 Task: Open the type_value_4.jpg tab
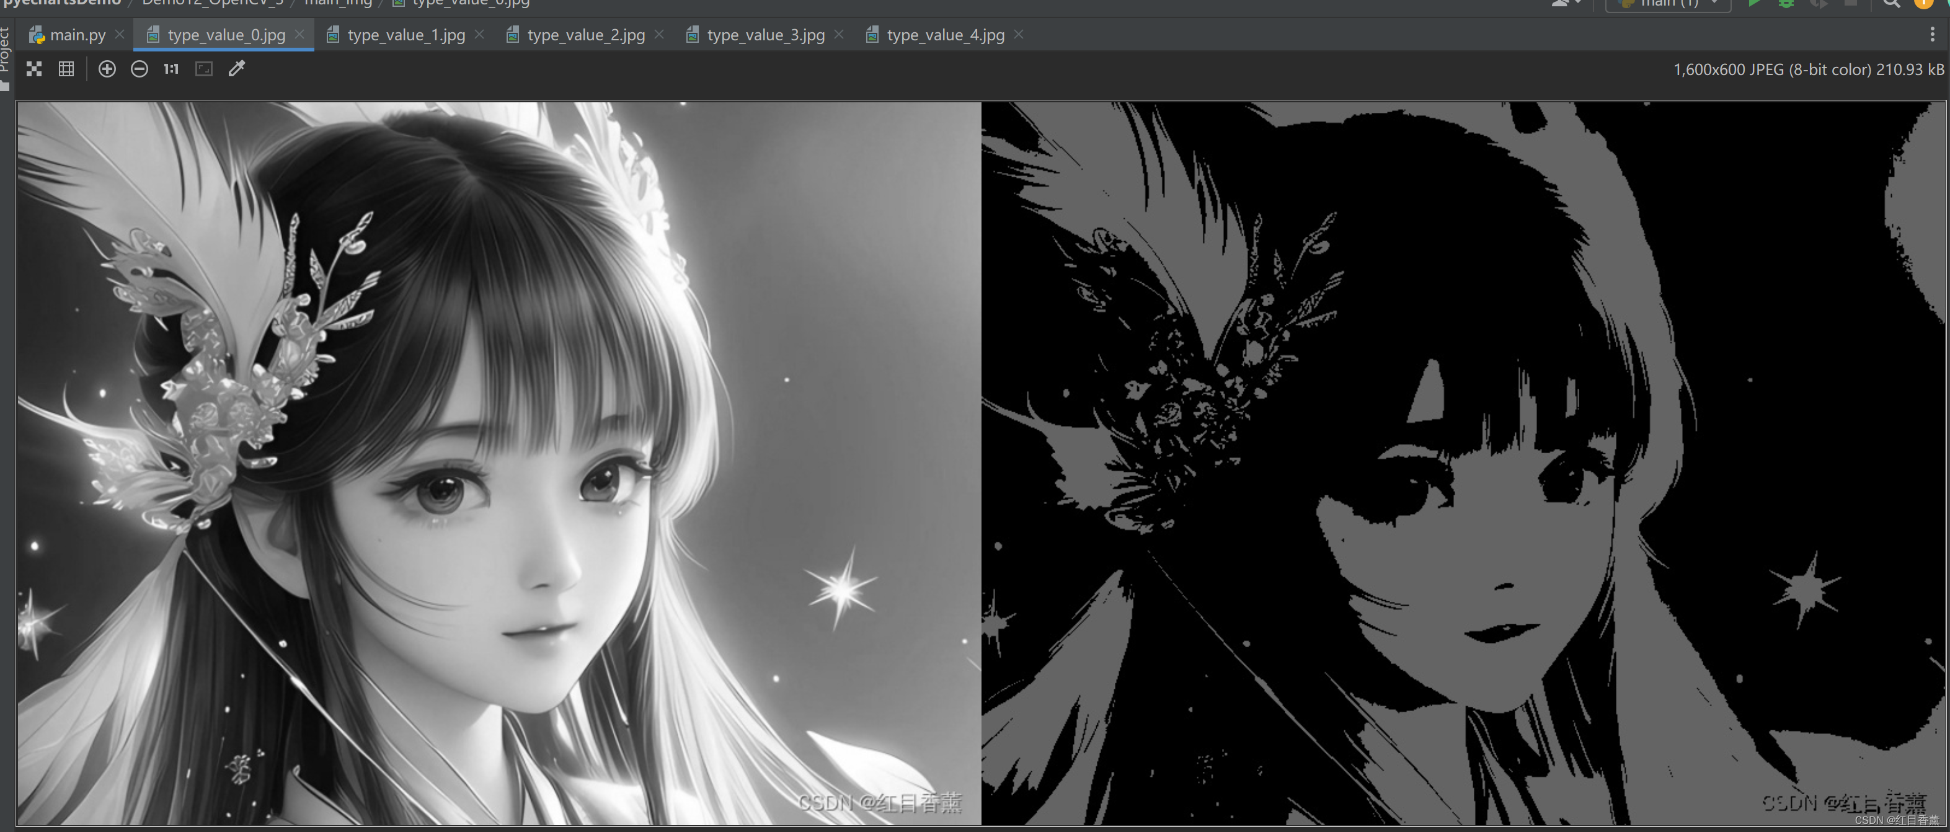(x=945, y=35)
